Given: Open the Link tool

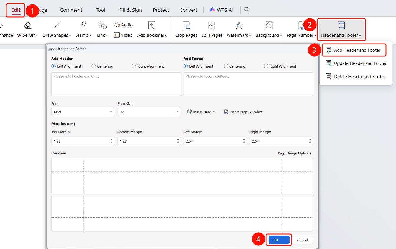Looking at the screenshot, I should click(102, 29).
